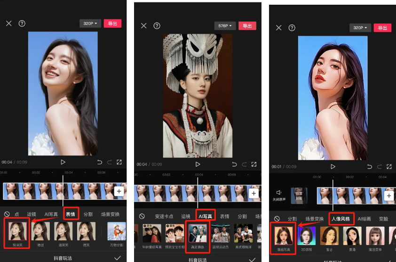Confirm 抖音玩法 with checkmark in 576P editor
The height and width of the screenshot is (262, 396).
point(252,260)
